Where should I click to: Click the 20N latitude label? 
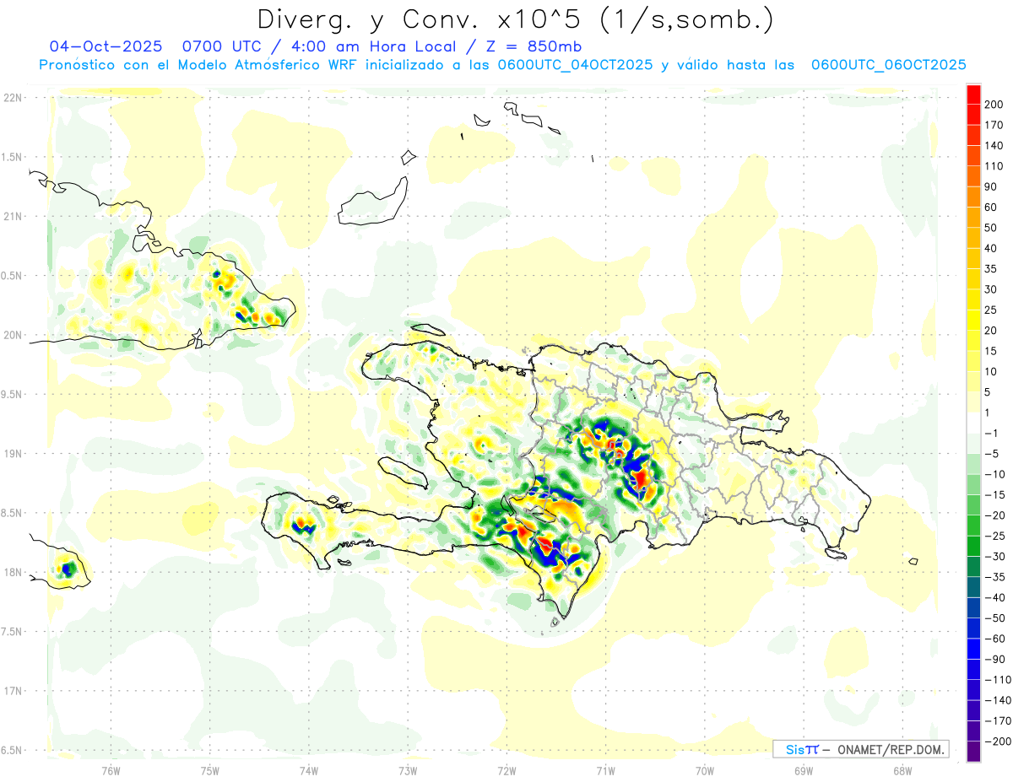tap(11, 335)
